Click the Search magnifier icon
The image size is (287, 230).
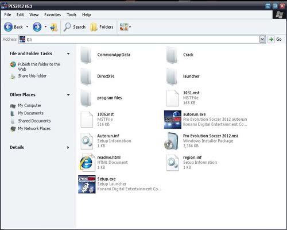click(x=67, y=27)
